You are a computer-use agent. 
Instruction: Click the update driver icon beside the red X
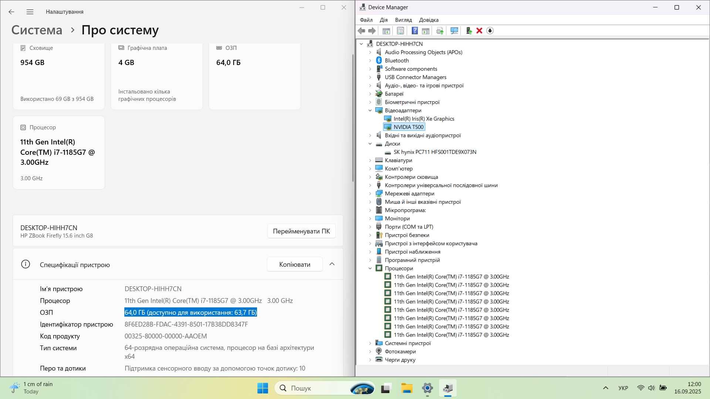tap(469, 31)
